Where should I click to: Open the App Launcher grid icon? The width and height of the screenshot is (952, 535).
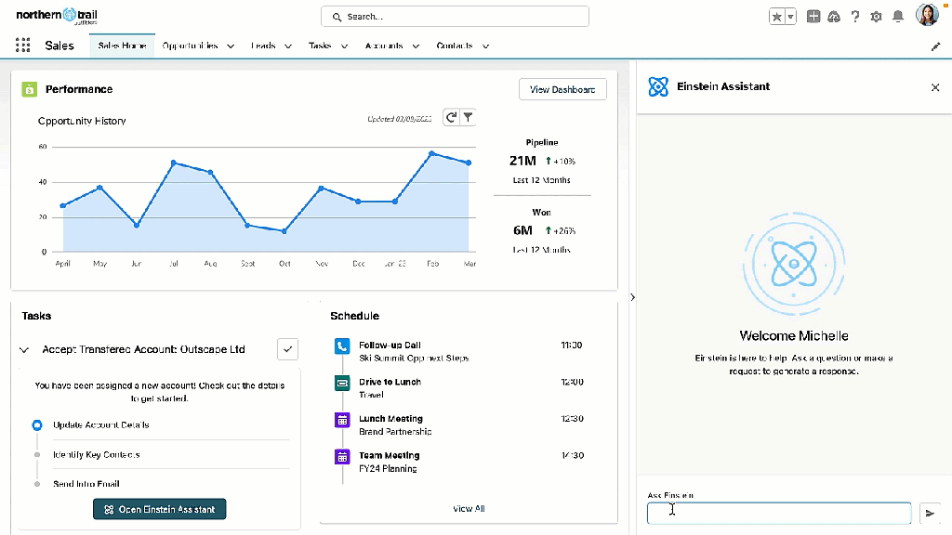[x=23, y=46]
